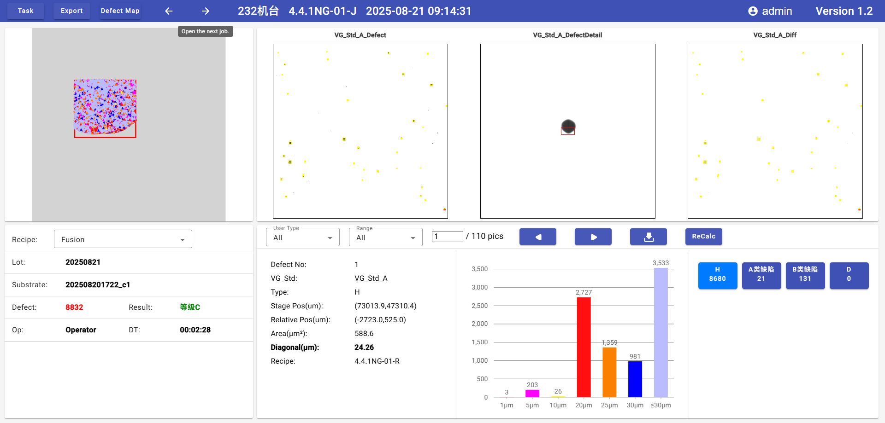This screenshot has width=885, height=423.
Task: Expand the Range dropdown
Action: pos(385,238)
